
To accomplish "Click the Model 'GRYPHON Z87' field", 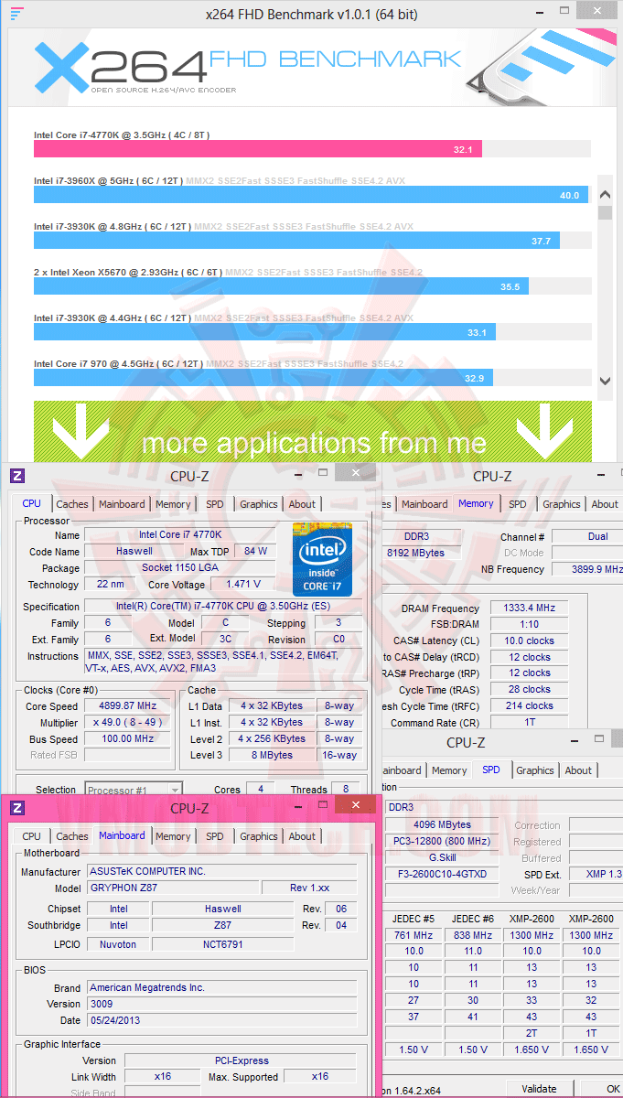I will [x=172, y=888].
